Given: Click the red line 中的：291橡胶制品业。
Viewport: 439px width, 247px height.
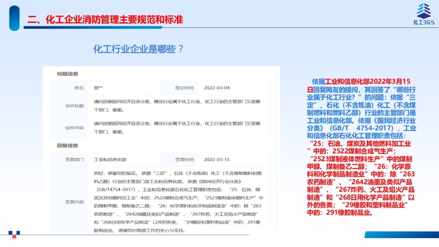Looking at the screenshot, I should 340,213.
